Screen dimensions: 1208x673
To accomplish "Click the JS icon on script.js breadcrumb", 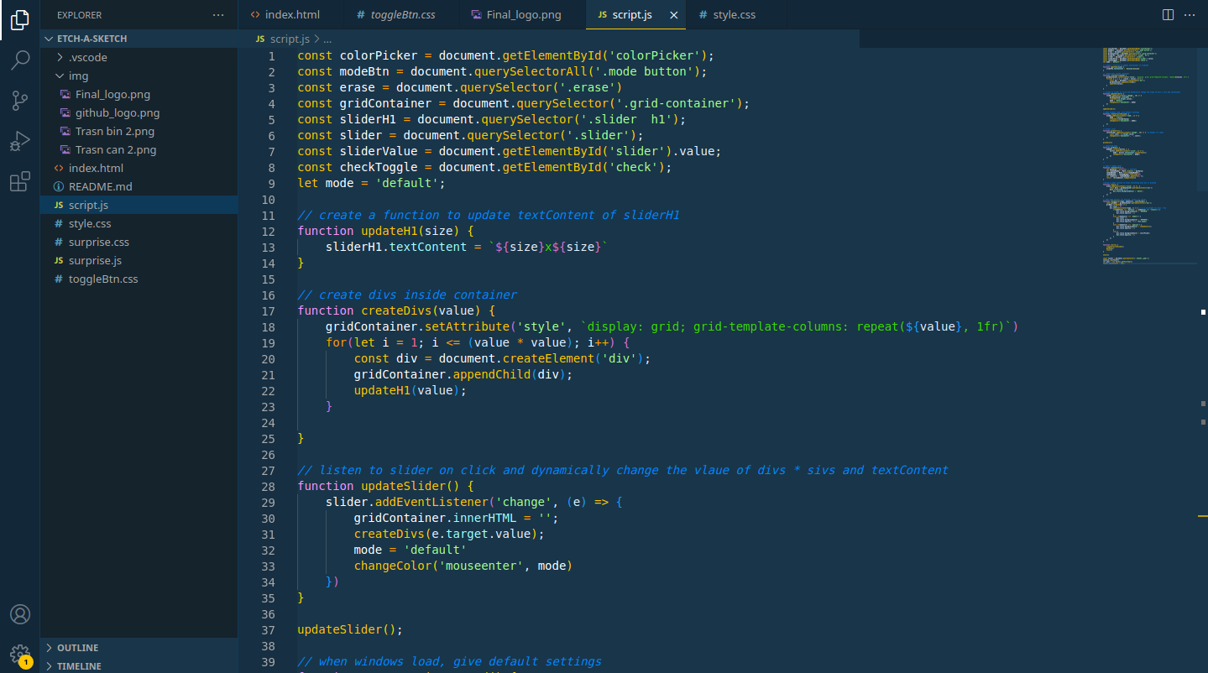I will point(260,39).
